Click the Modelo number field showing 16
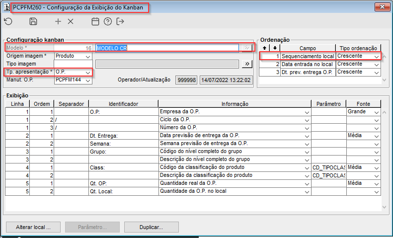Image resolution: width=393 pixels, height=238 pixels. pyautogui.click(x=73, y=48)
